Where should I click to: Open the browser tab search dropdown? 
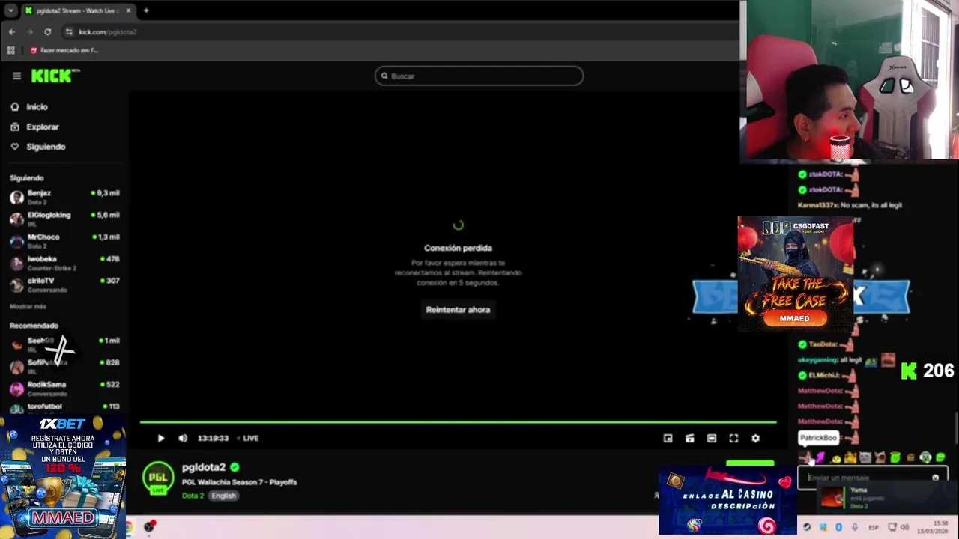[10, 10]
